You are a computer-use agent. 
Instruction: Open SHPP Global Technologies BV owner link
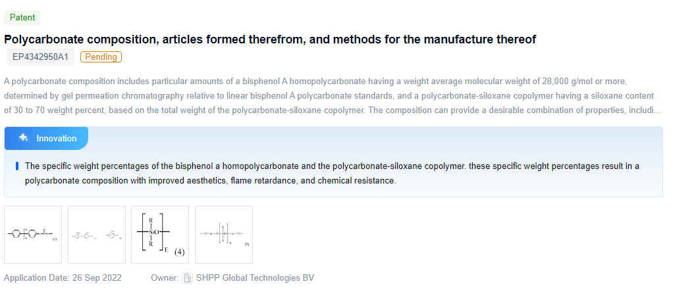[x=255, y=278]
